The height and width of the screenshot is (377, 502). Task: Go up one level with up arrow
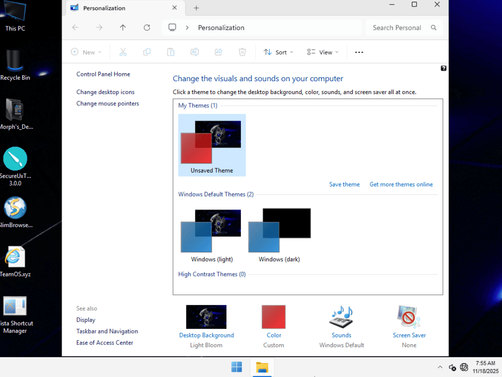pyautogui.click(x=123, y=28)
